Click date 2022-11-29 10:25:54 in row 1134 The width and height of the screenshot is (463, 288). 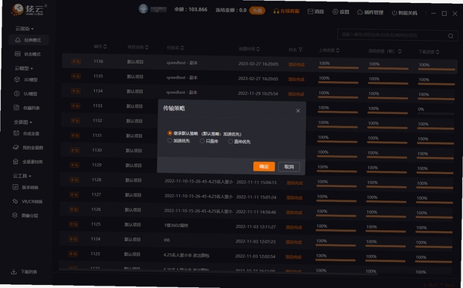click(x=258, y=93)
